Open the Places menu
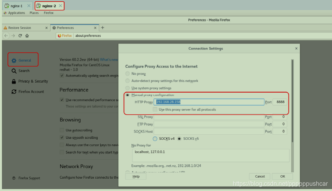 pyautogui.click(x=34, y=13)
